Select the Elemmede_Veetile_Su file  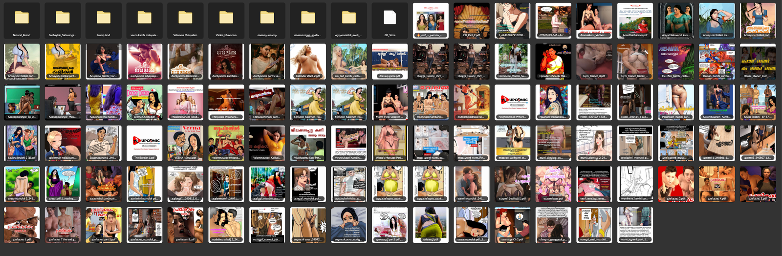point(512,62)
